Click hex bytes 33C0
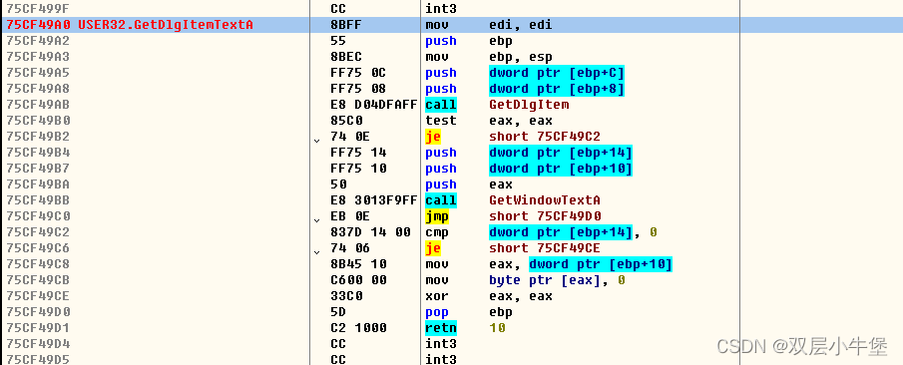903x365 pixels. tap(346, 296)
